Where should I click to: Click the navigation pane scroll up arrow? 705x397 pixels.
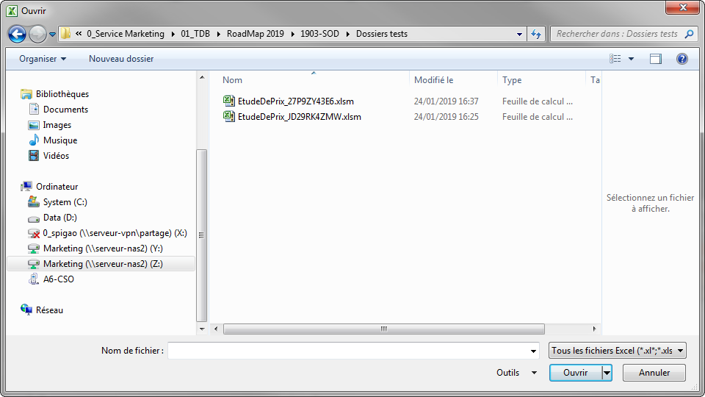coord(202,77)
